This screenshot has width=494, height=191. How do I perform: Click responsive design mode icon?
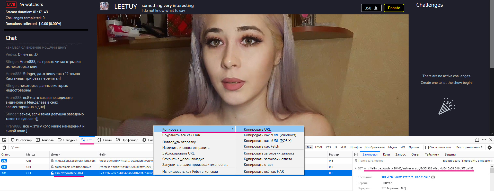pyautogui.click(x=477, y=140)
